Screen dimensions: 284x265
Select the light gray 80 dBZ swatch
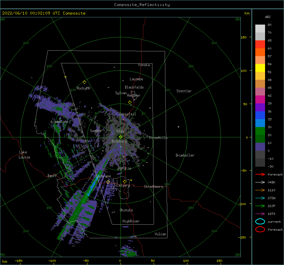coord(260,29)
